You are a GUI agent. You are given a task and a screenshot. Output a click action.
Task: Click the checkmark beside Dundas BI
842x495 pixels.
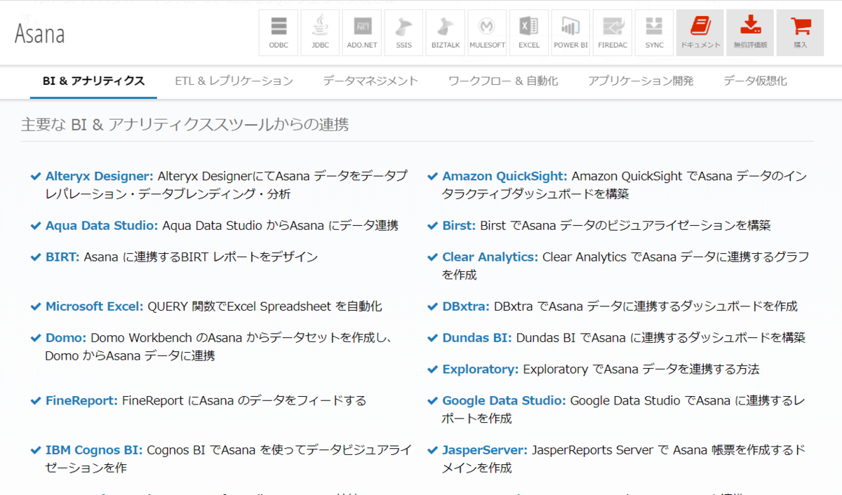(432, 338)
